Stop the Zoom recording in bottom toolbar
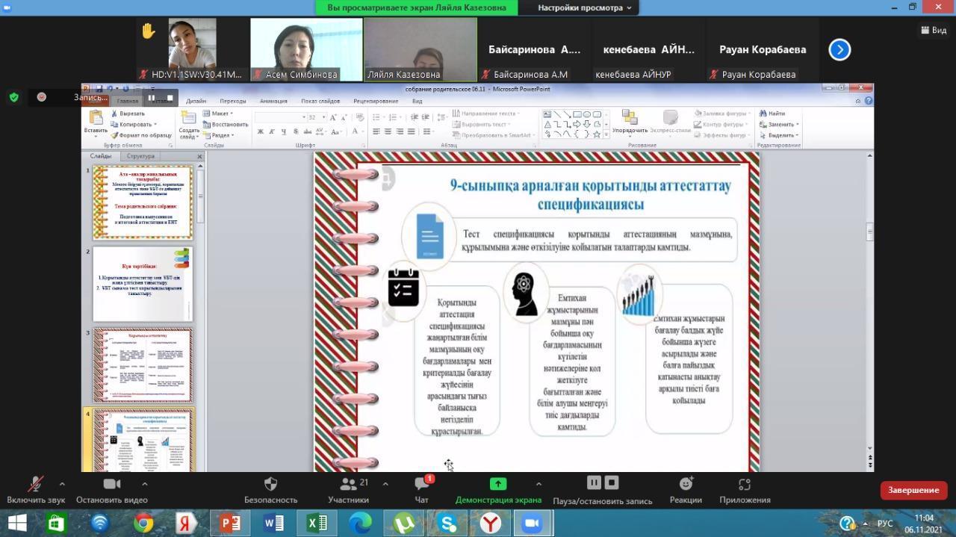Image resolution: width=956 pixels, height=537 pixels. [x=612, y=482]
